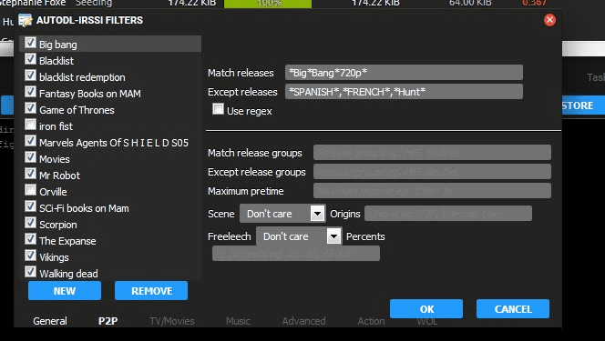Enable the iron fist filter checkbox
This screenshot has width=605, height=341.
30,125
